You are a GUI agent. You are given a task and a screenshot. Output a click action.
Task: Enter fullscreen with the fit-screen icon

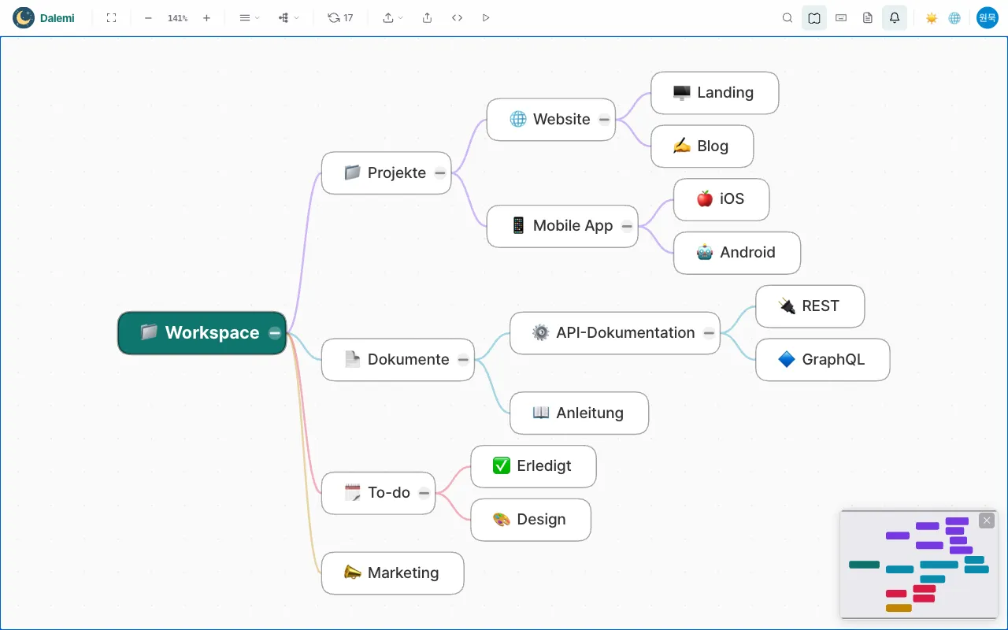point(111,17)
